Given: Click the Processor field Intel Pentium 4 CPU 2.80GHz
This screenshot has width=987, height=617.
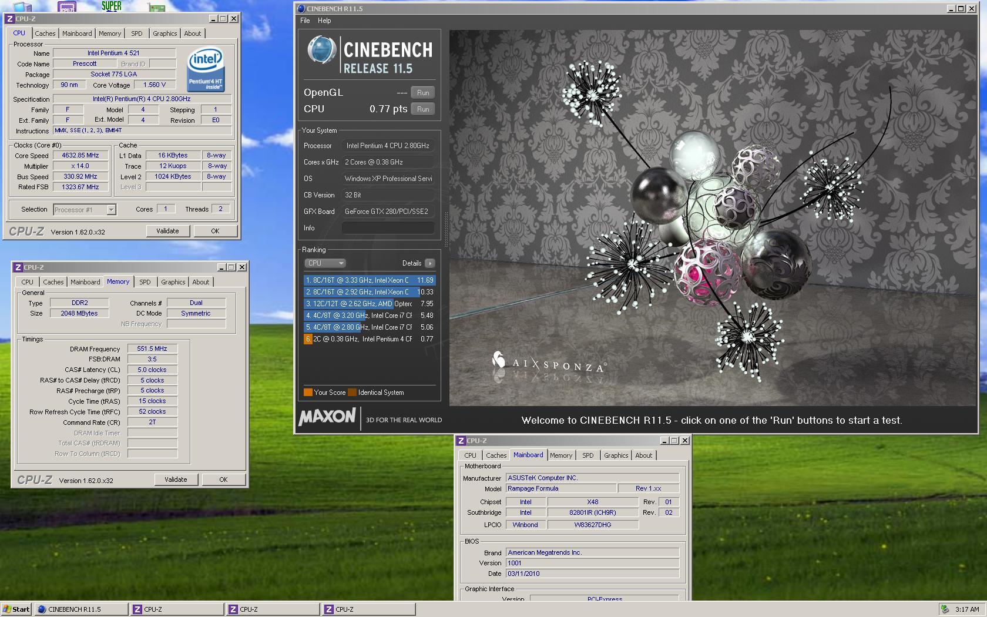Looking at the screenshot, I should [x=388, y=146].
